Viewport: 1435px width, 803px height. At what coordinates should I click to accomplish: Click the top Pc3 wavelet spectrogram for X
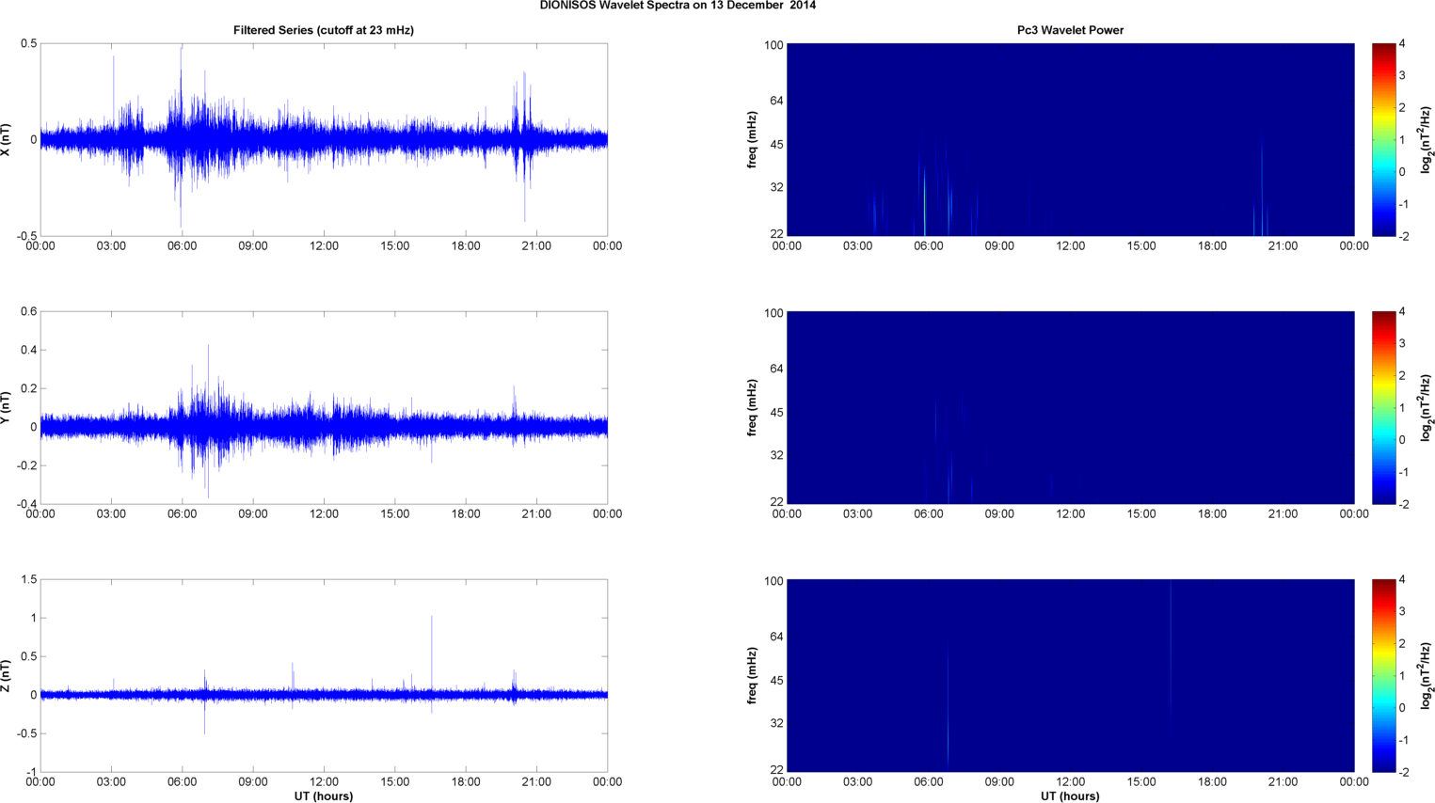click(x=1070, y=139)
